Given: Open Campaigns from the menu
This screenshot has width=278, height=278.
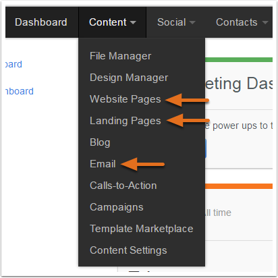Looking at the screenshot, I should 116,207.
